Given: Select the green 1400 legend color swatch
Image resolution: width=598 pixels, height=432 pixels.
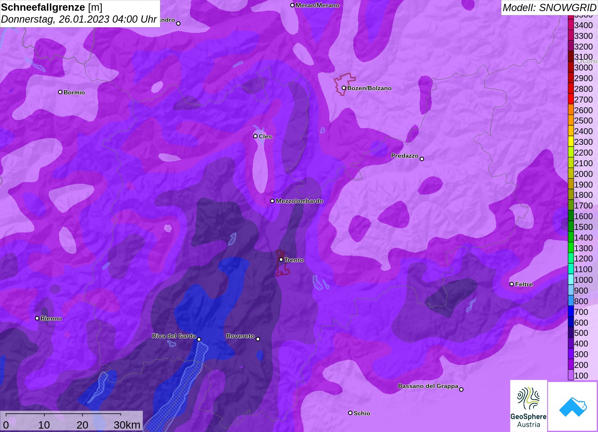Looking at the screenshot, I should [x=571, y=237].
